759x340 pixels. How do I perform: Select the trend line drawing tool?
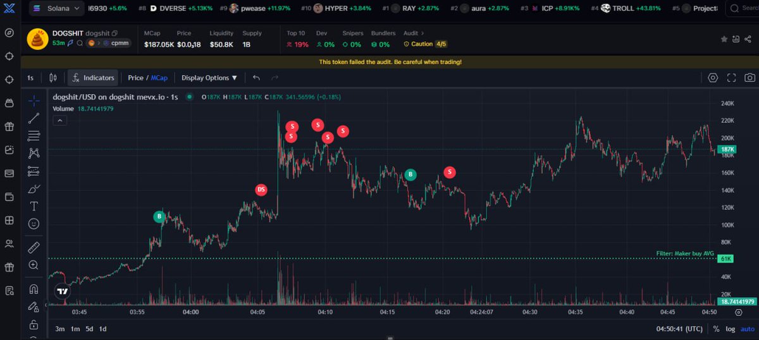point(34,118)
